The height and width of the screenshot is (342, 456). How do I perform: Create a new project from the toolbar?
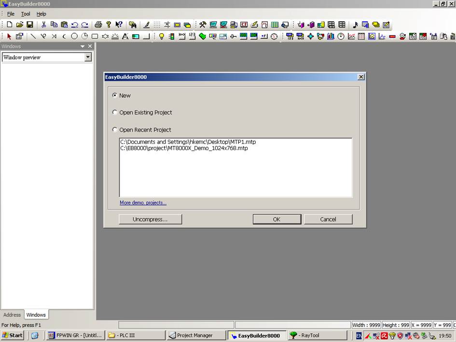coord(10,25)
